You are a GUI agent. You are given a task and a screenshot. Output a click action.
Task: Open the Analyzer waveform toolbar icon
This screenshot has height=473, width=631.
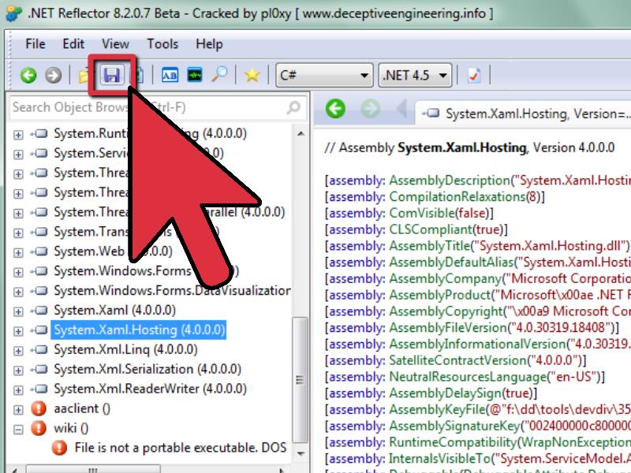[195, 75]
